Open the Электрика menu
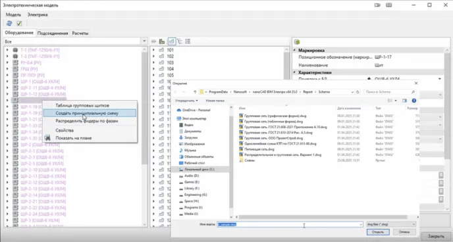This screenshot has width=453, height=242. tap(38, 14)
